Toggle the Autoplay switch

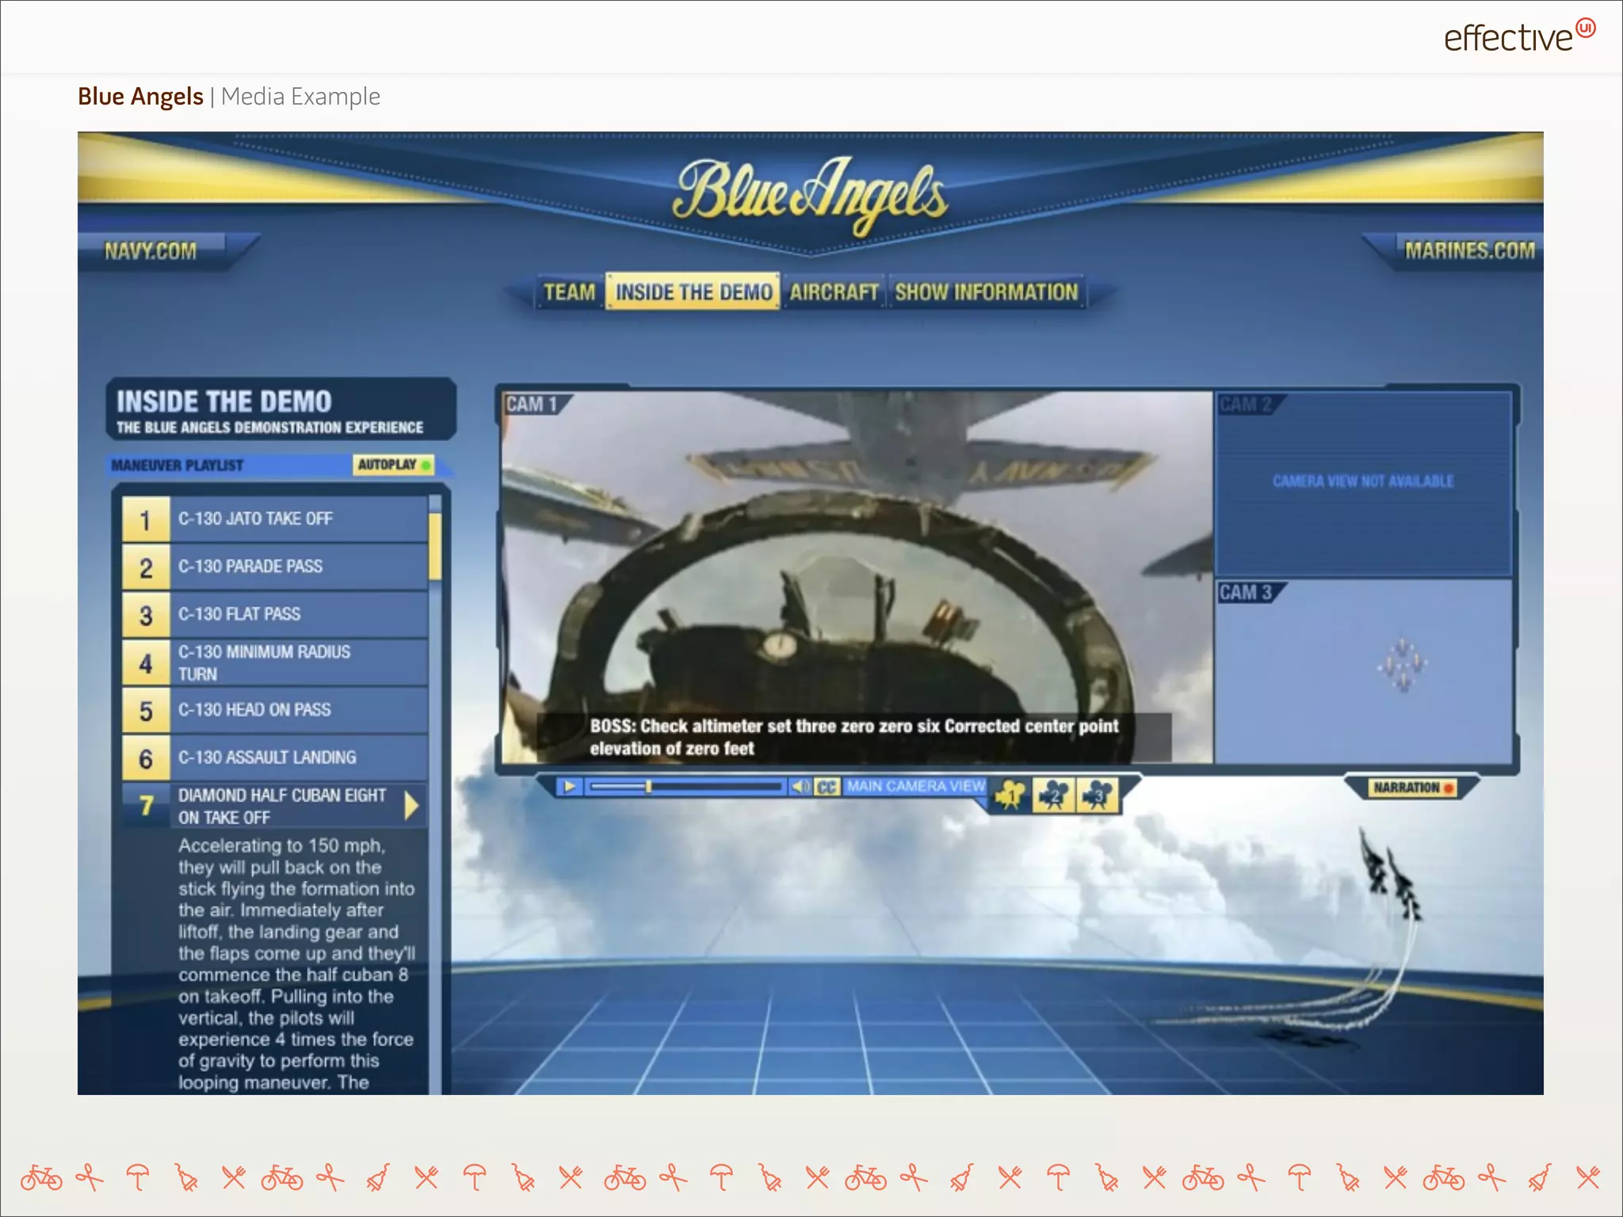tap(393, 465)
